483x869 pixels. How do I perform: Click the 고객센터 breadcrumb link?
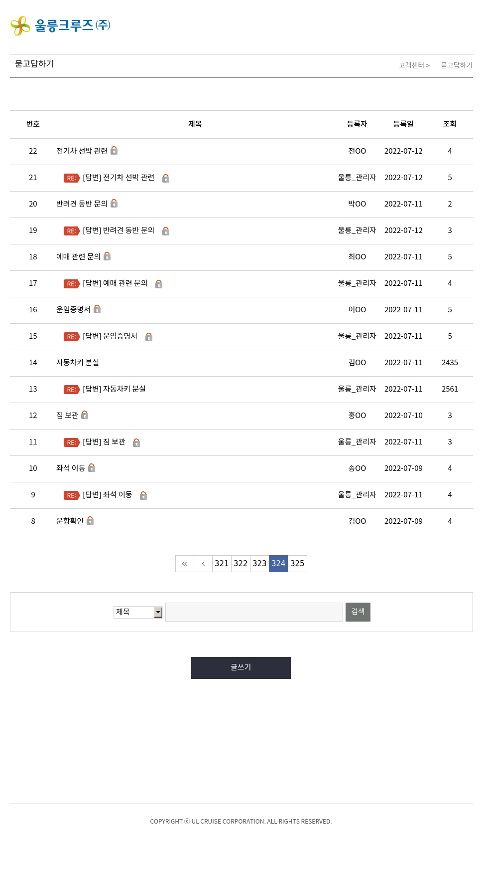pyautogui.click(x=411, y=65)
